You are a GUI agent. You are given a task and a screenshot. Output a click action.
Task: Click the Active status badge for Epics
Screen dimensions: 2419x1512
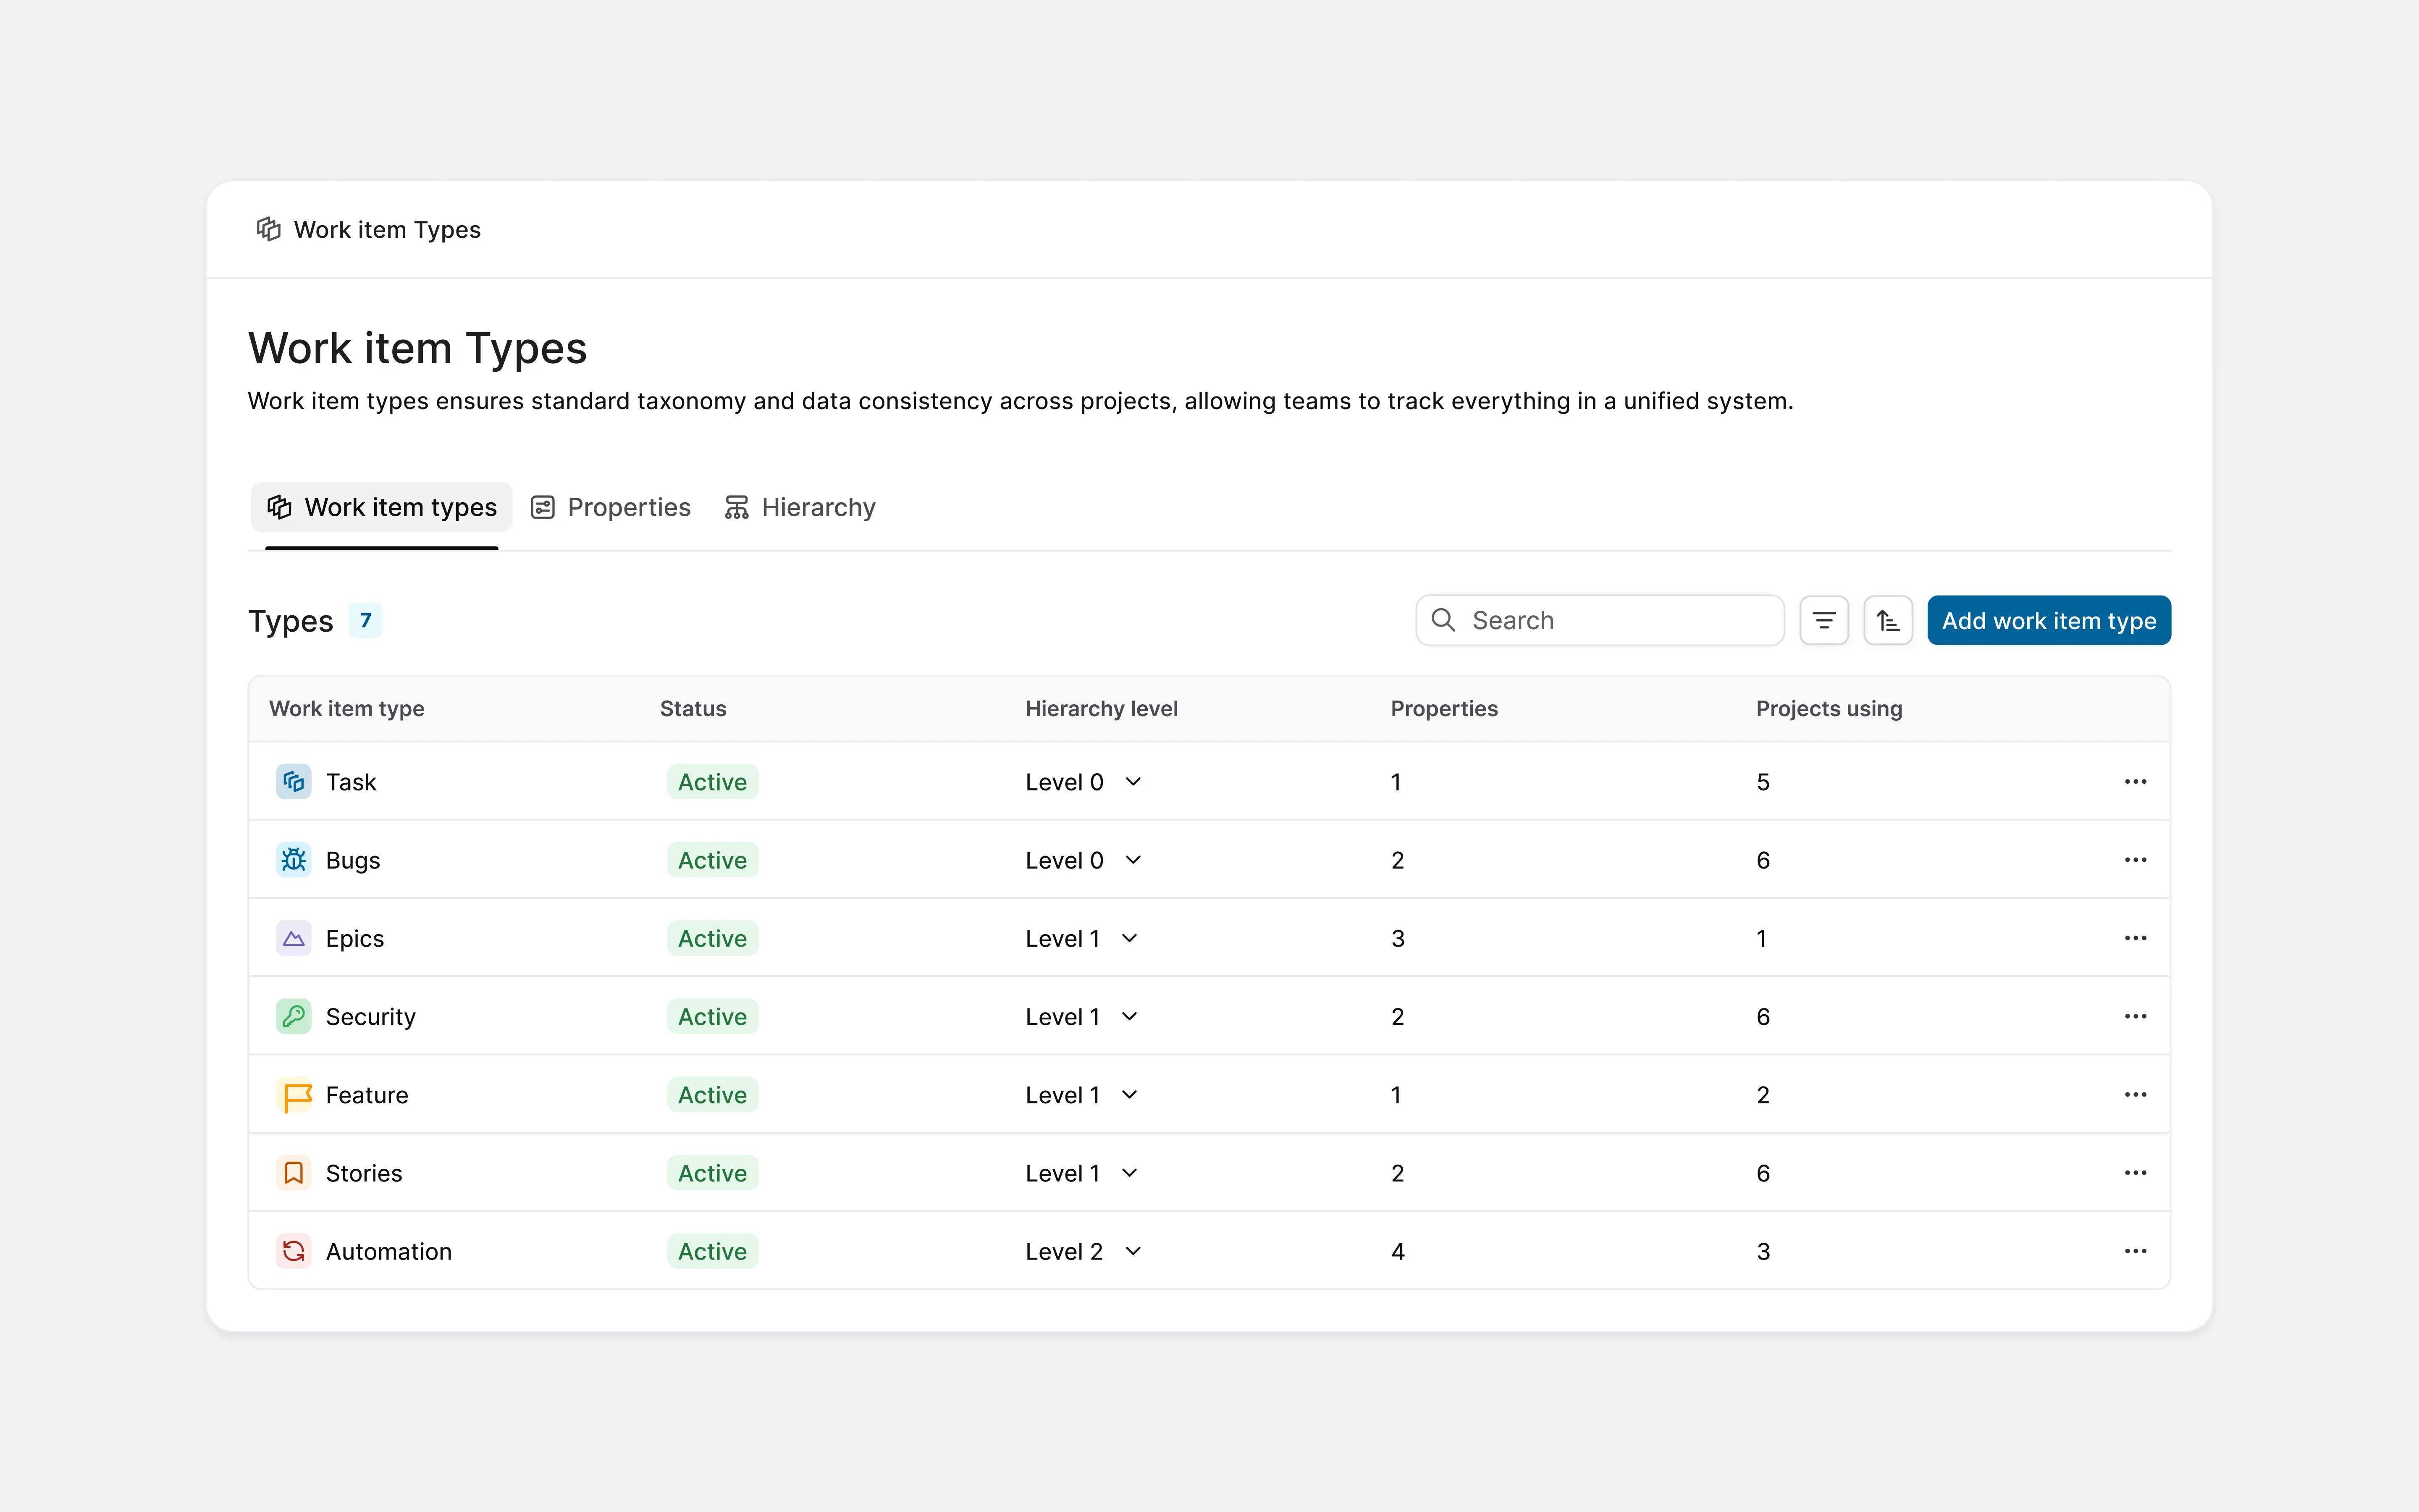click(x=713, y=938)
